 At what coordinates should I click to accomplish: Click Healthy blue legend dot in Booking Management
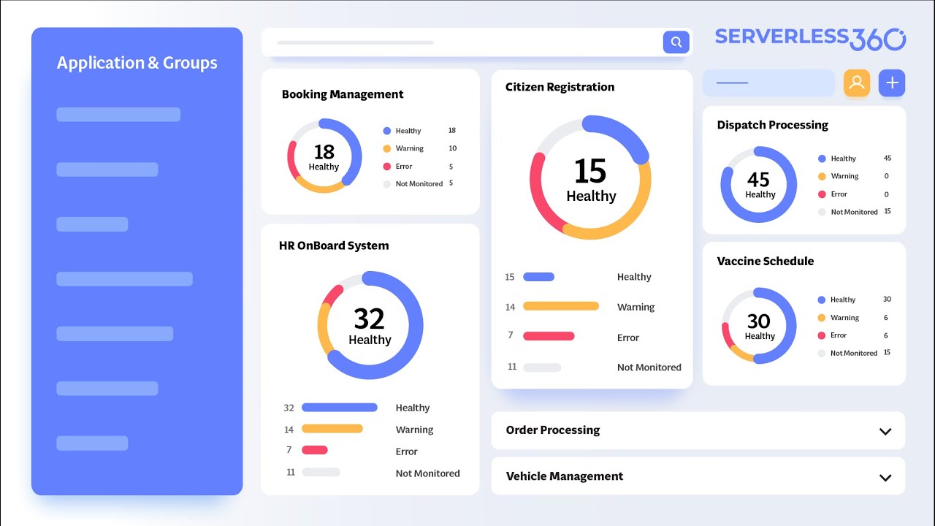[387, 131]
